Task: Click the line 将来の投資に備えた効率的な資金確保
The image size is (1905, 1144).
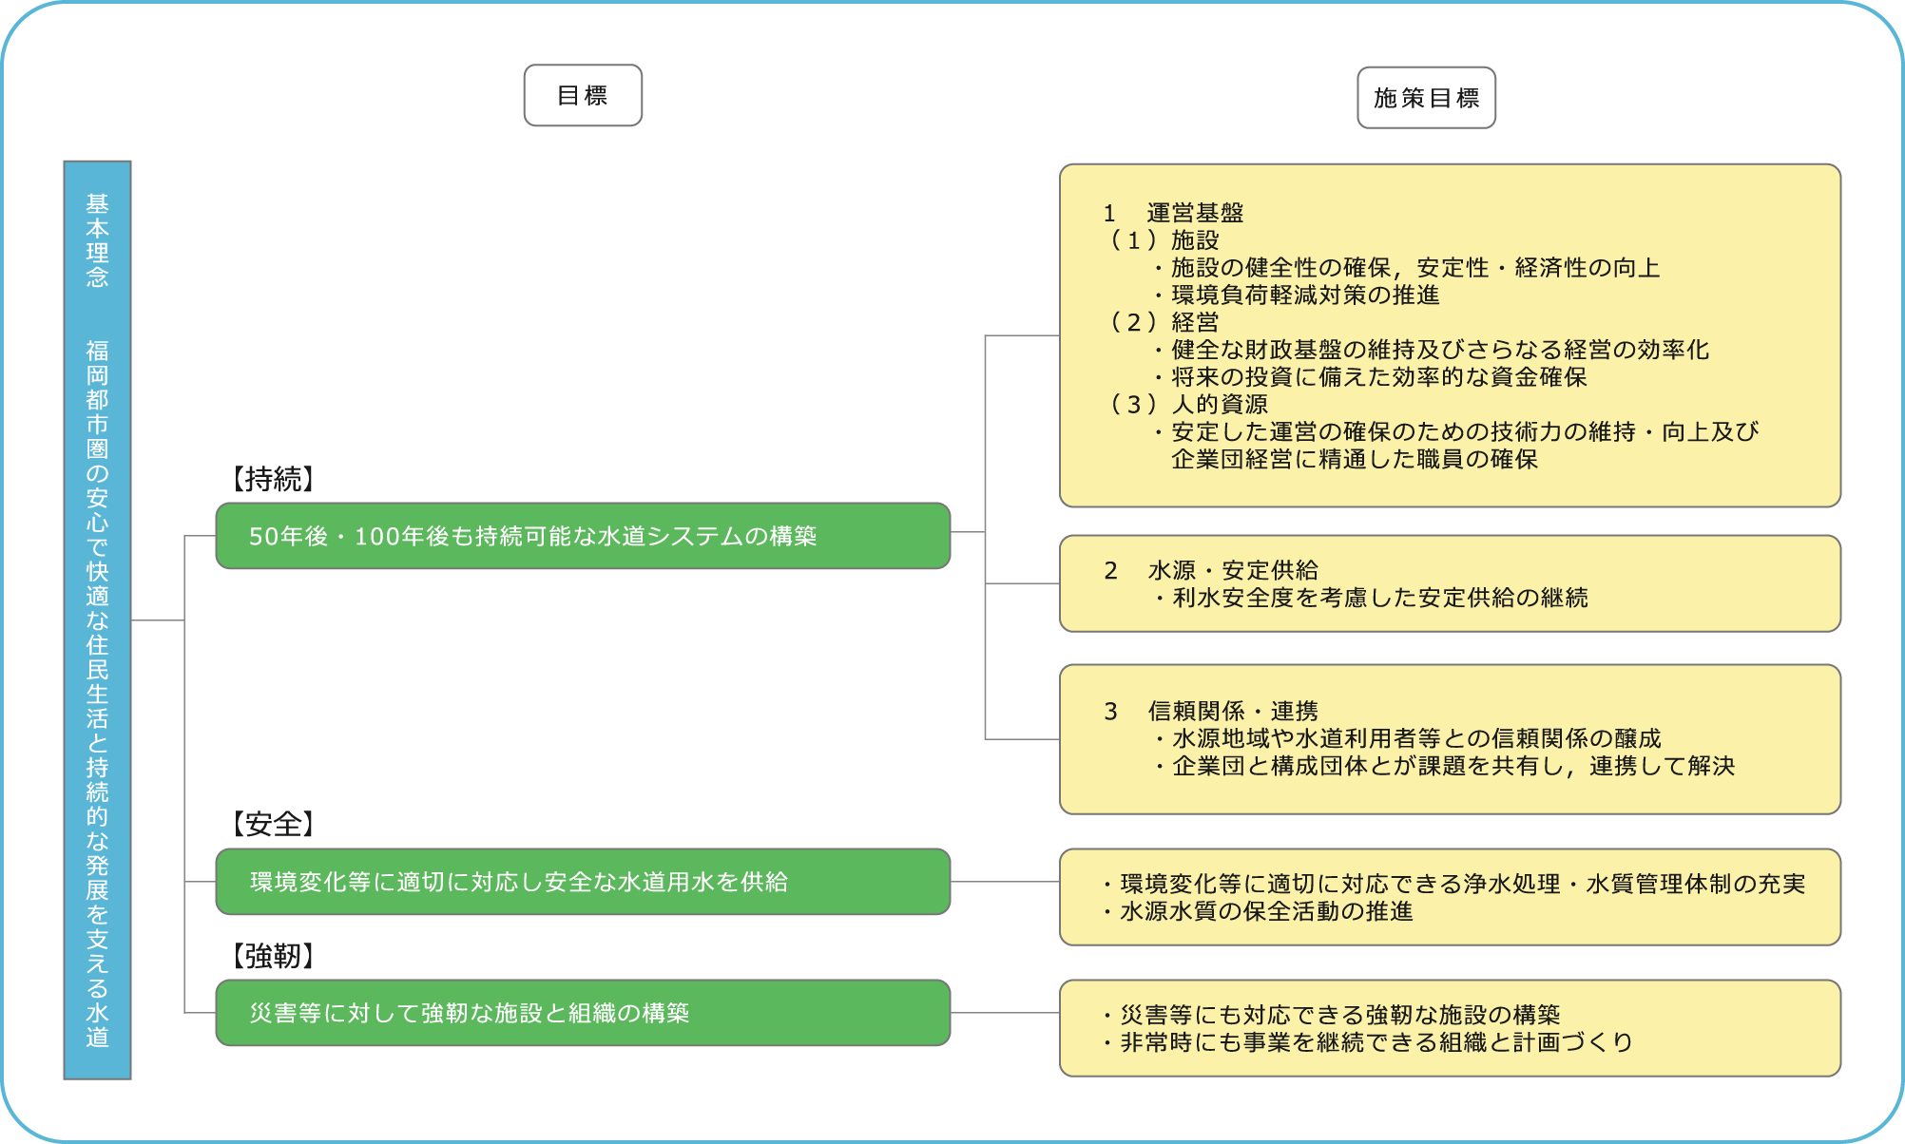Action: pos(1370,377)
